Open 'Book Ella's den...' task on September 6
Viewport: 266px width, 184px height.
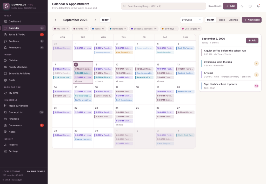pyautogui.click(x=185, y=48)
